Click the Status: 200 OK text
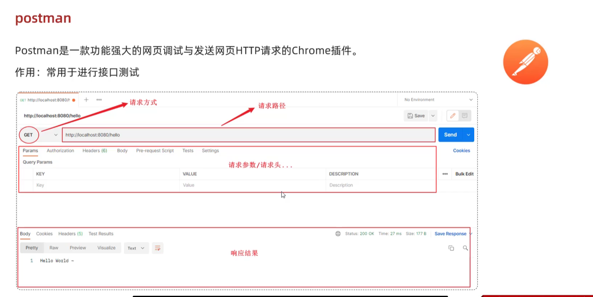The image size is (593, 297). coord(359,234)
